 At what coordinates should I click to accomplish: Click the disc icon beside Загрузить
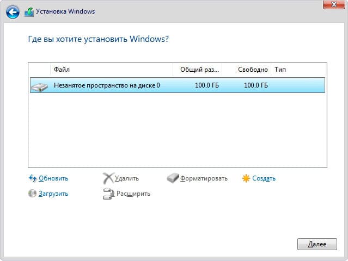(32, 194)
